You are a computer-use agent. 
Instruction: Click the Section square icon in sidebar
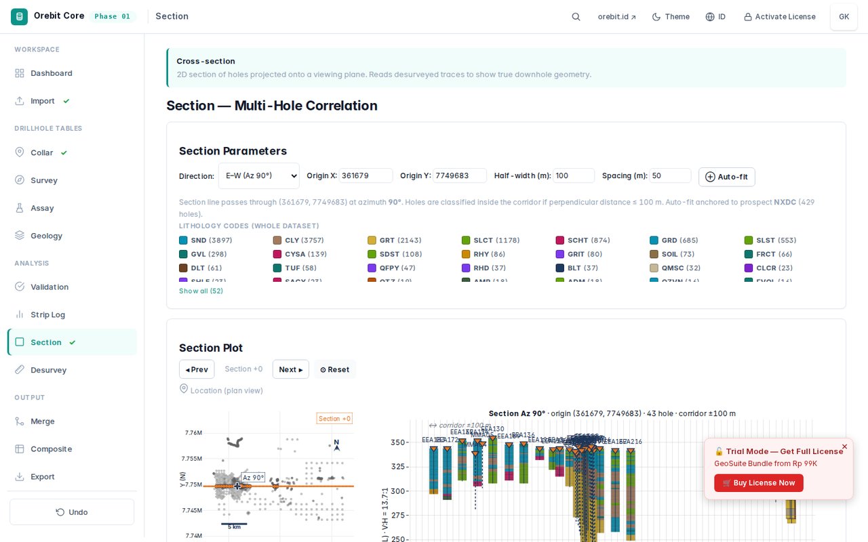(x=20, y=343)
